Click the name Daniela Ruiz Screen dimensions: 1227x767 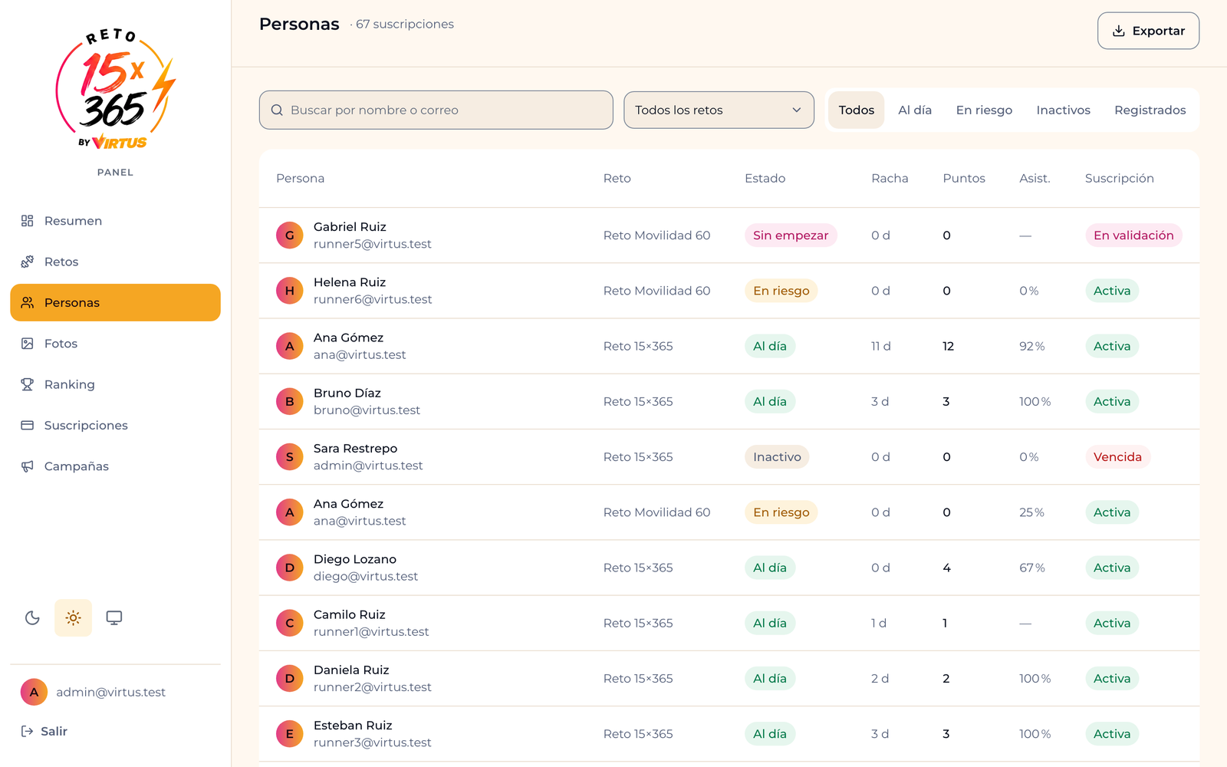point(351,670)
